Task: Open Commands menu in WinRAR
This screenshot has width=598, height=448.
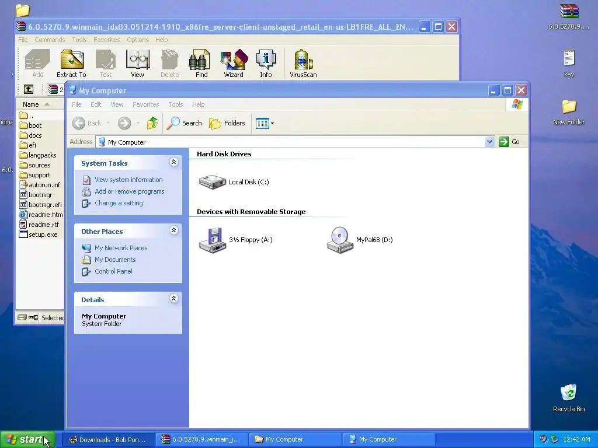Action: [50, 40]
